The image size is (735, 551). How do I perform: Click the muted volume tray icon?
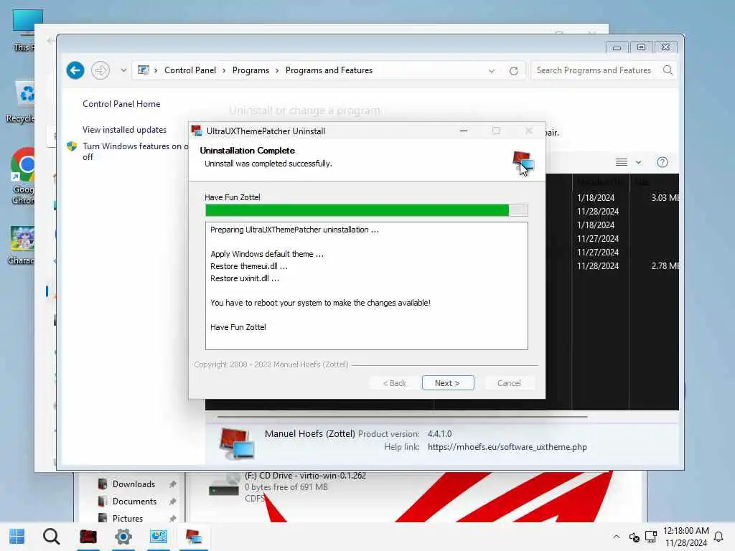click(x=635, y=537)
